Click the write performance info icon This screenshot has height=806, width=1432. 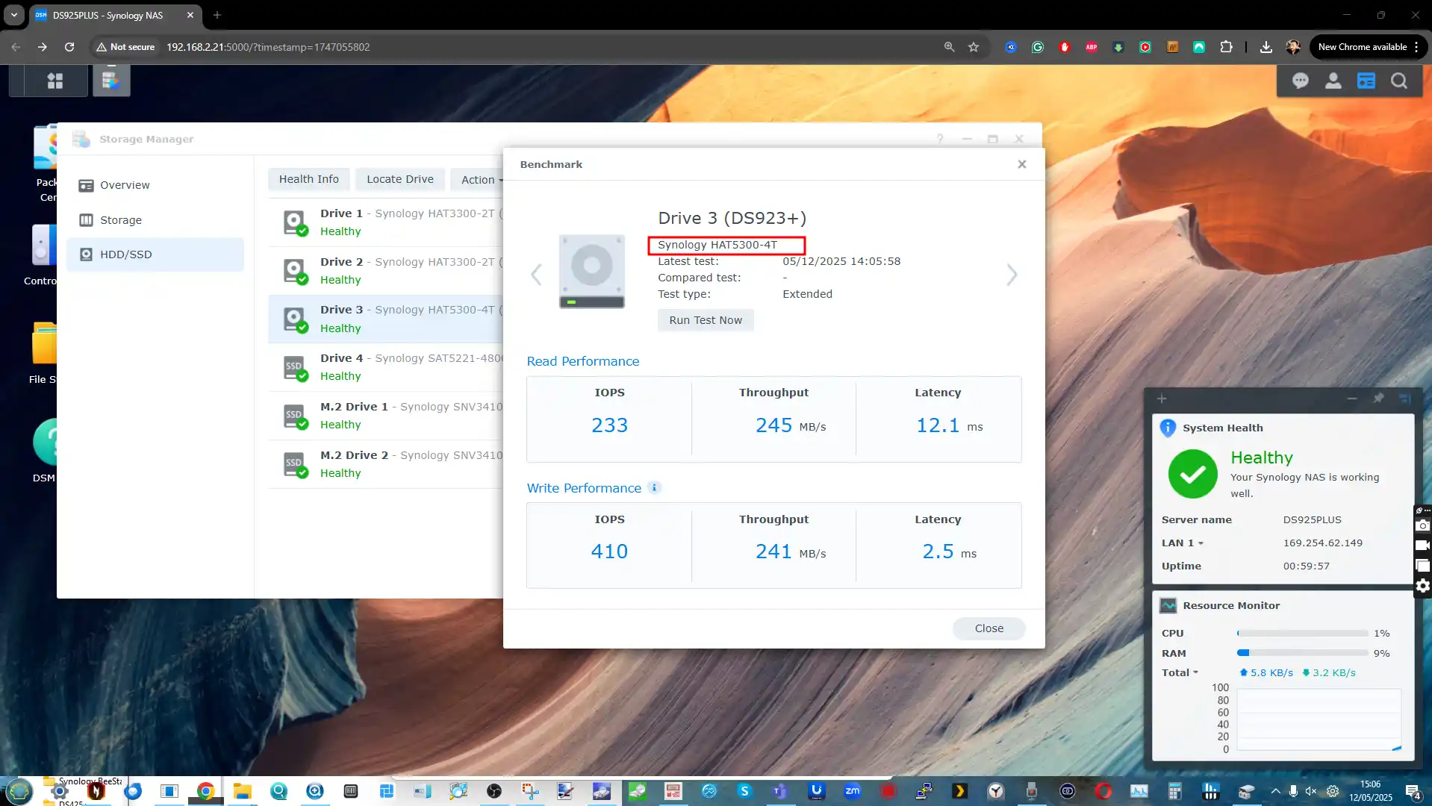654,487
